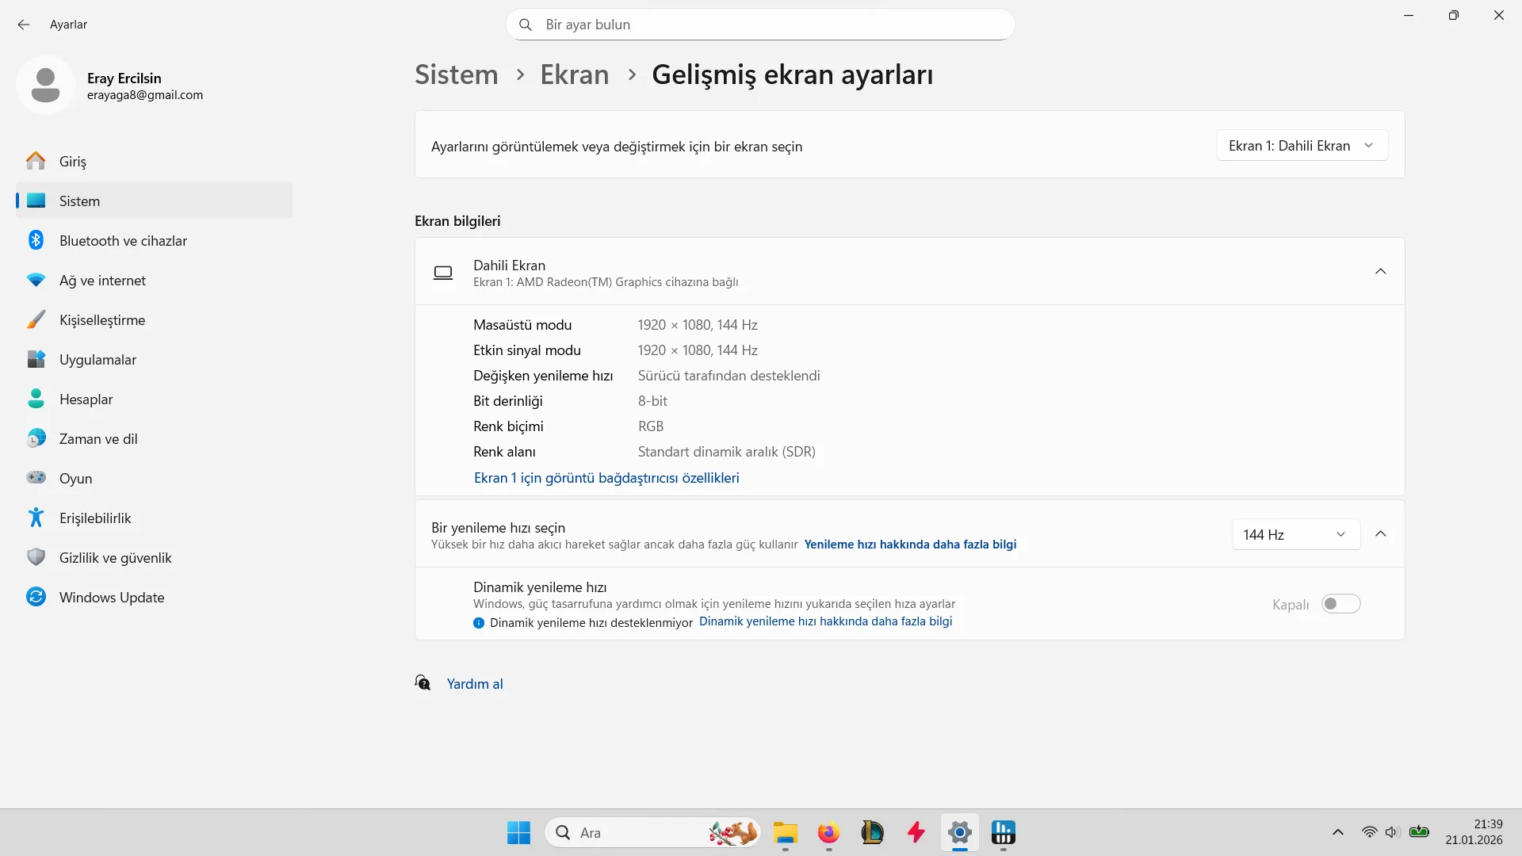This screenshot has height=856, width=1522.
Task: Open Erişilebilirlik settings page
Action: pos(95,518)
